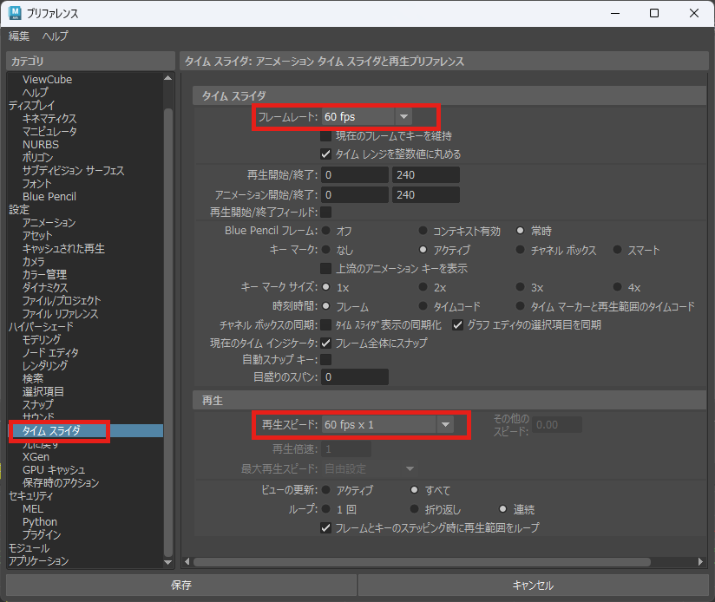Select アニメーション category in list
Image resolution: width=715 pixels, height=602 pixels.
49,222
